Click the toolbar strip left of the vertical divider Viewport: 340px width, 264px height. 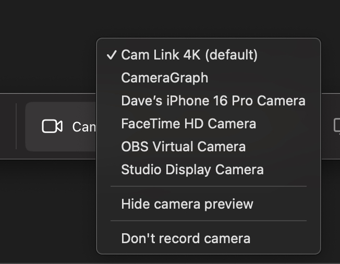[7, 126]
